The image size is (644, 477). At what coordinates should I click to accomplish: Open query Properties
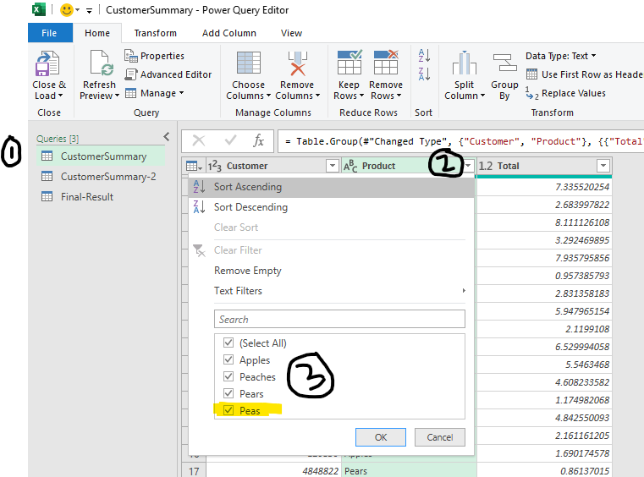click(x=154, y=56)
